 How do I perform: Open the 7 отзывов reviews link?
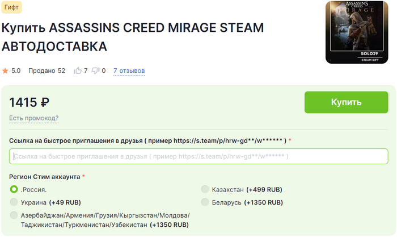point(129,71)
